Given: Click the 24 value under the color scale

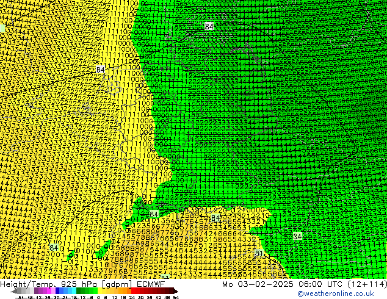Looking at the screenshot, I should pos(132,298).
